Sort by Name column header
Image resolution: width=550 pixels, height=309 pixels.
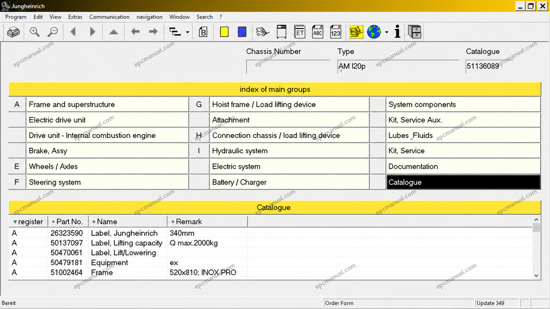pos(128,222)
